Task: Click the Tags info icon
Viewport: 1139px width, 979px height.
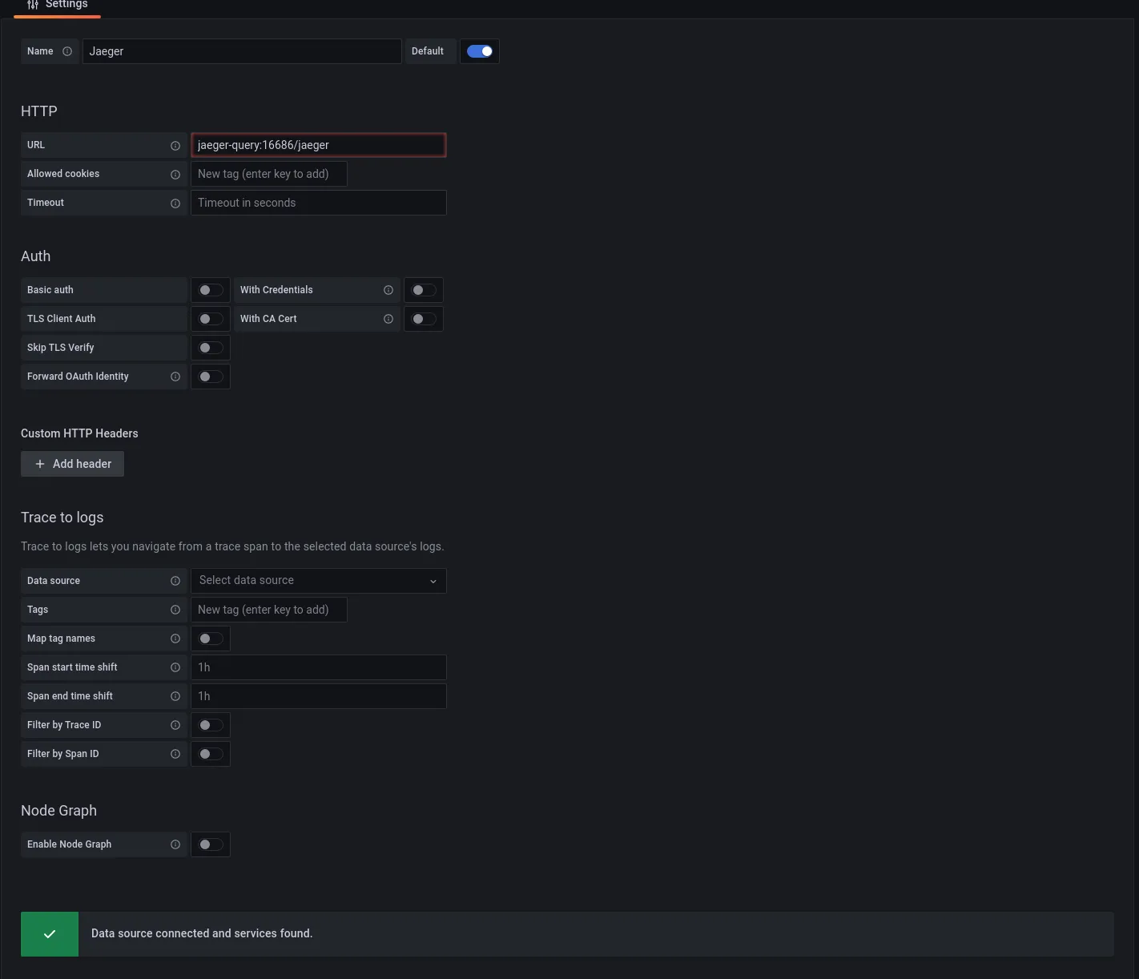Action: [175, 610]
